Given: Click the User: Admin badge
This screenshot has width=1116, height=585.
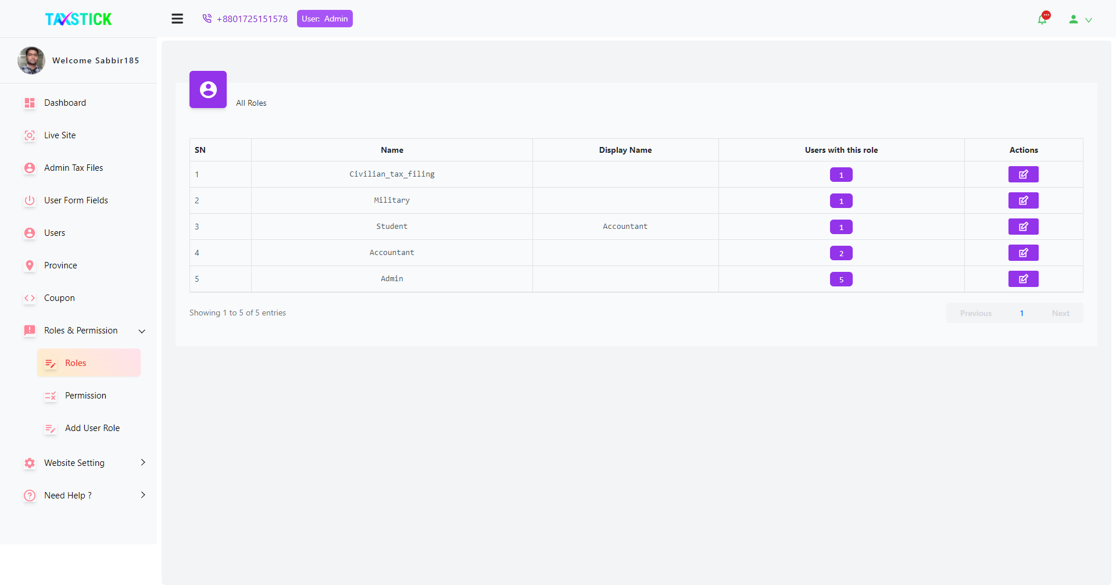Looking at the screenshot, I should click(x=325, y=19).
